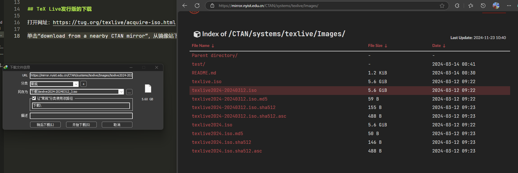Refresh the mirror page
Image resolution: width=518 pixels, height=173 pixels.
(x=197, y=6)
